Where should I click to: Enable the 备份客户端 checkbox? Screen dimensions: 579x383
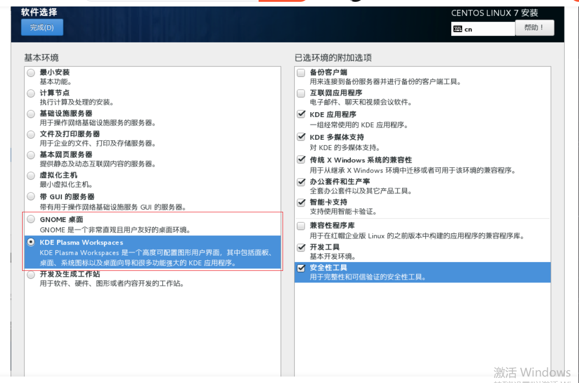301,72
